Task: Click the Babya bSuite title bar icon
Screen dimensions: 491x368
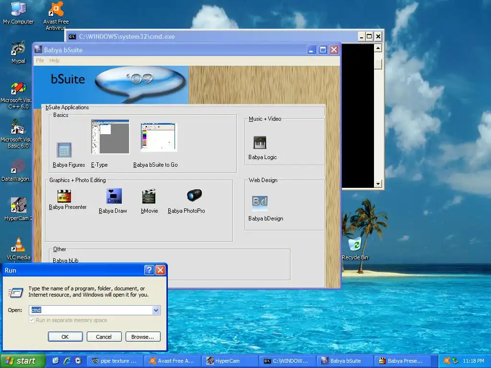Action: click(38, 49)
